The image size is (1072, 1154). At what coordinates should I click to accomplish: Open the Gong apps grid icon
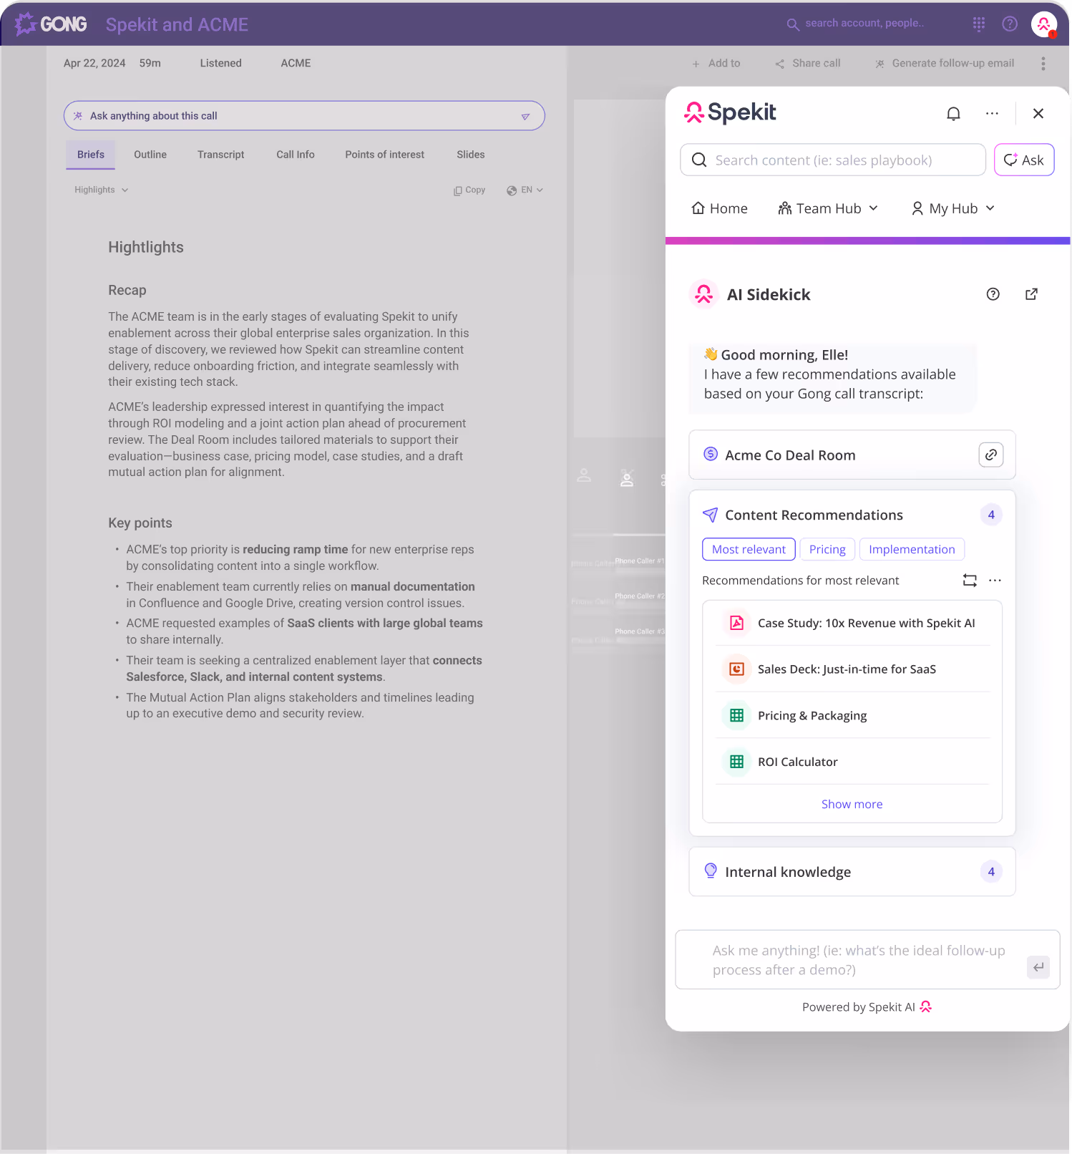point(979,24)
